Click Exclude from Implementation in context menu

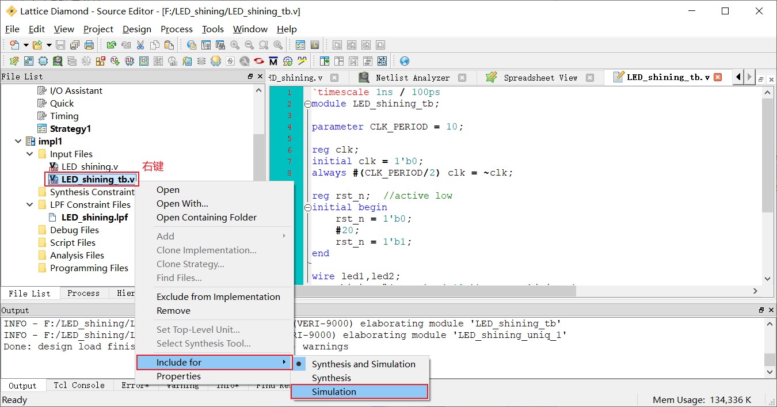(x=218, y=297)
